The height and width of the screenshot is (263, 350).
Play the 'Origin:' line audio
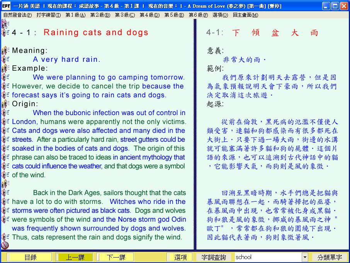5,104
